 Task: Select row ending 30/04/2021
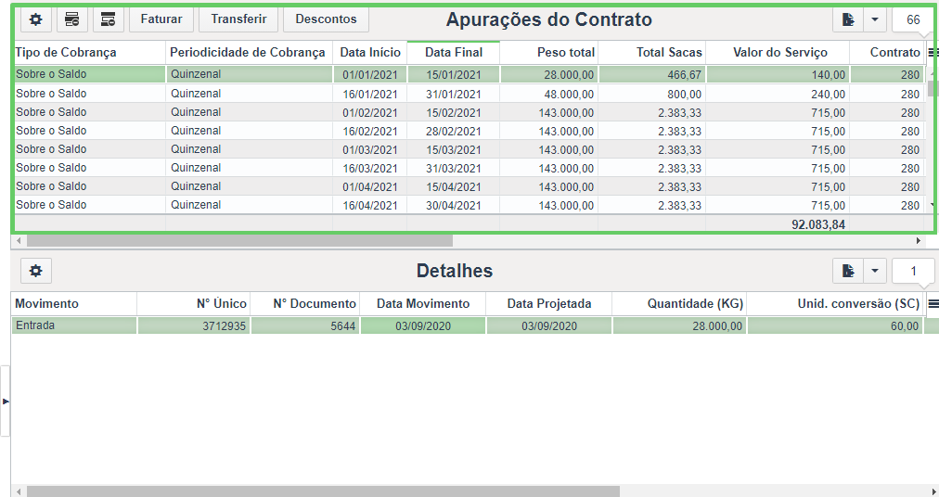click(469, 205)
